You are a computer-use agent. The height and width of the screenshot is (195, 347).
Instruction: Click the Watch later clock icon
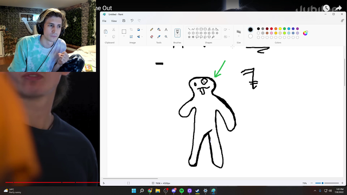tap(326, 8)
